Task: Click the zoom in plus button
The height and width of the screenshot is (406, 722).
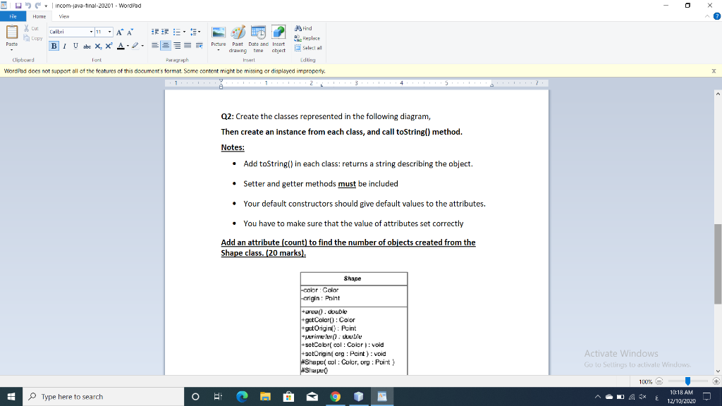Action: (716, 381)
